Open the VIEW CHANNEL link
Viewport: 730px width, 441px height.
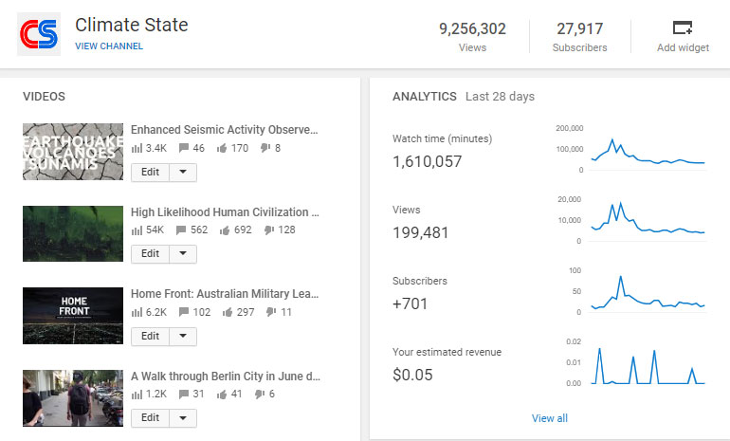coord(109,46)
